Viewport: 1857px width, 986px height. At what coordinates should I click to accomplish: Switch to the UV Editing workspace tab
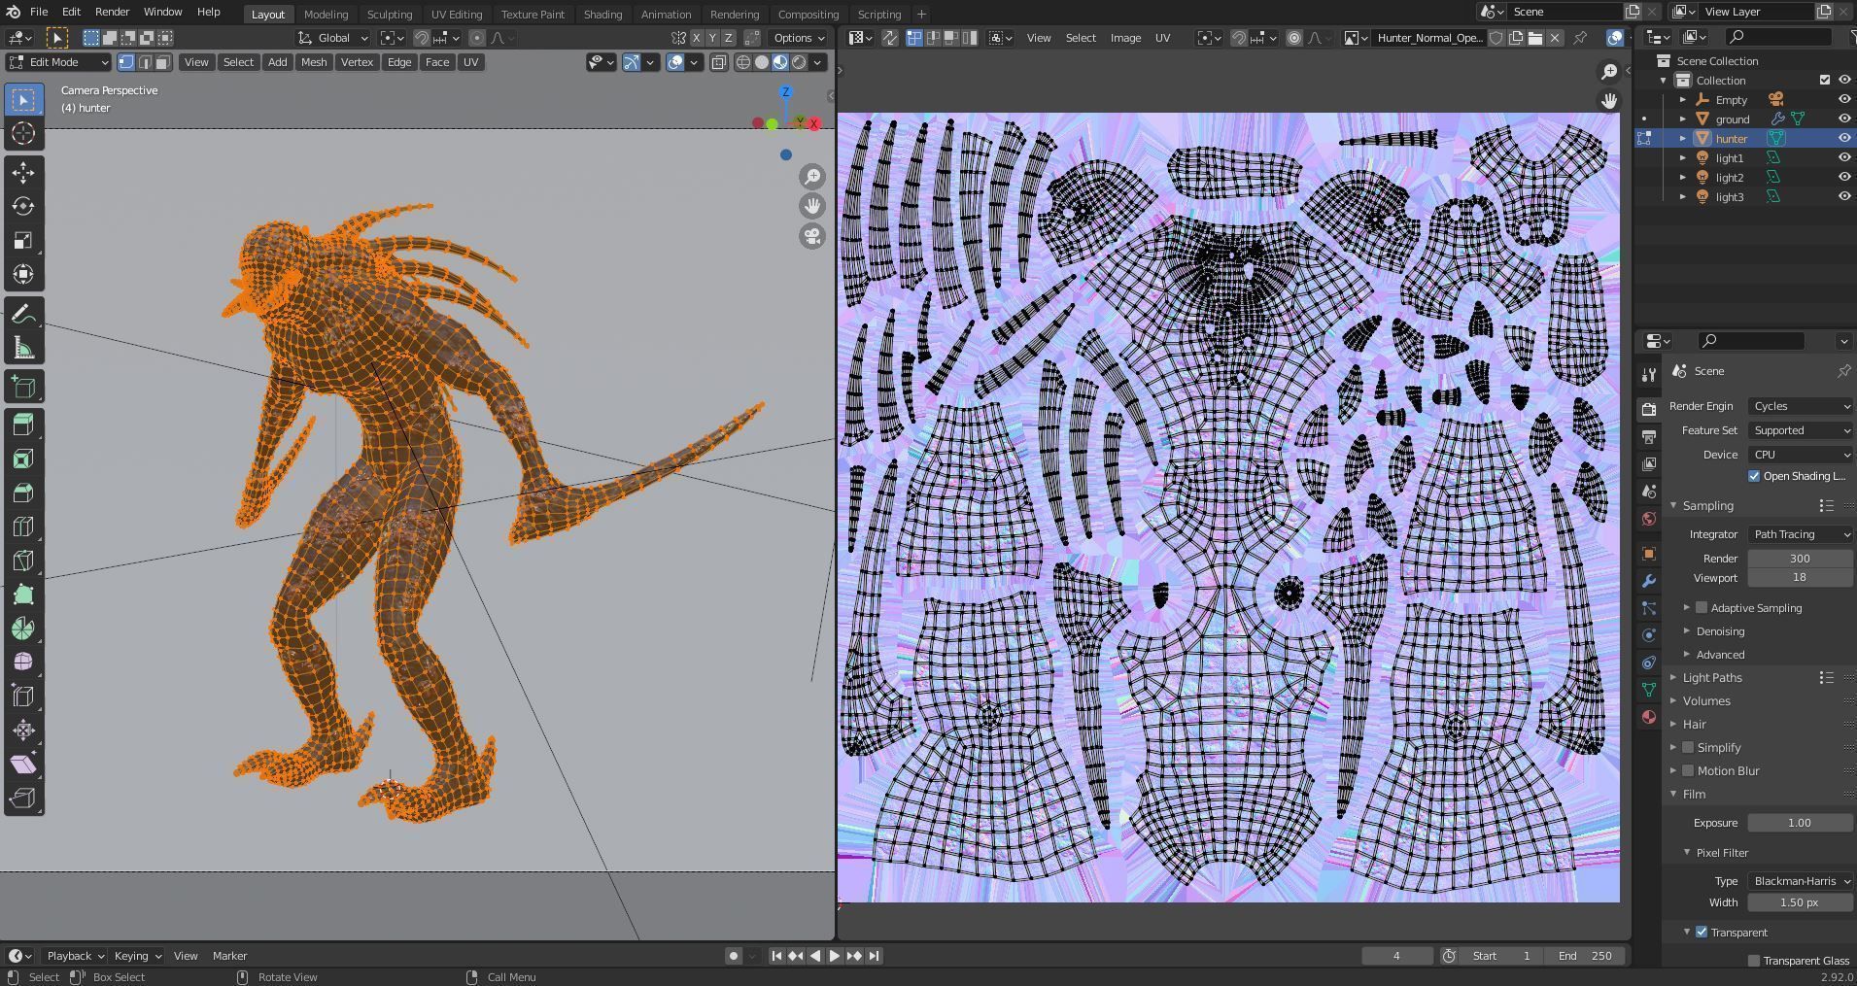point(456,15)
